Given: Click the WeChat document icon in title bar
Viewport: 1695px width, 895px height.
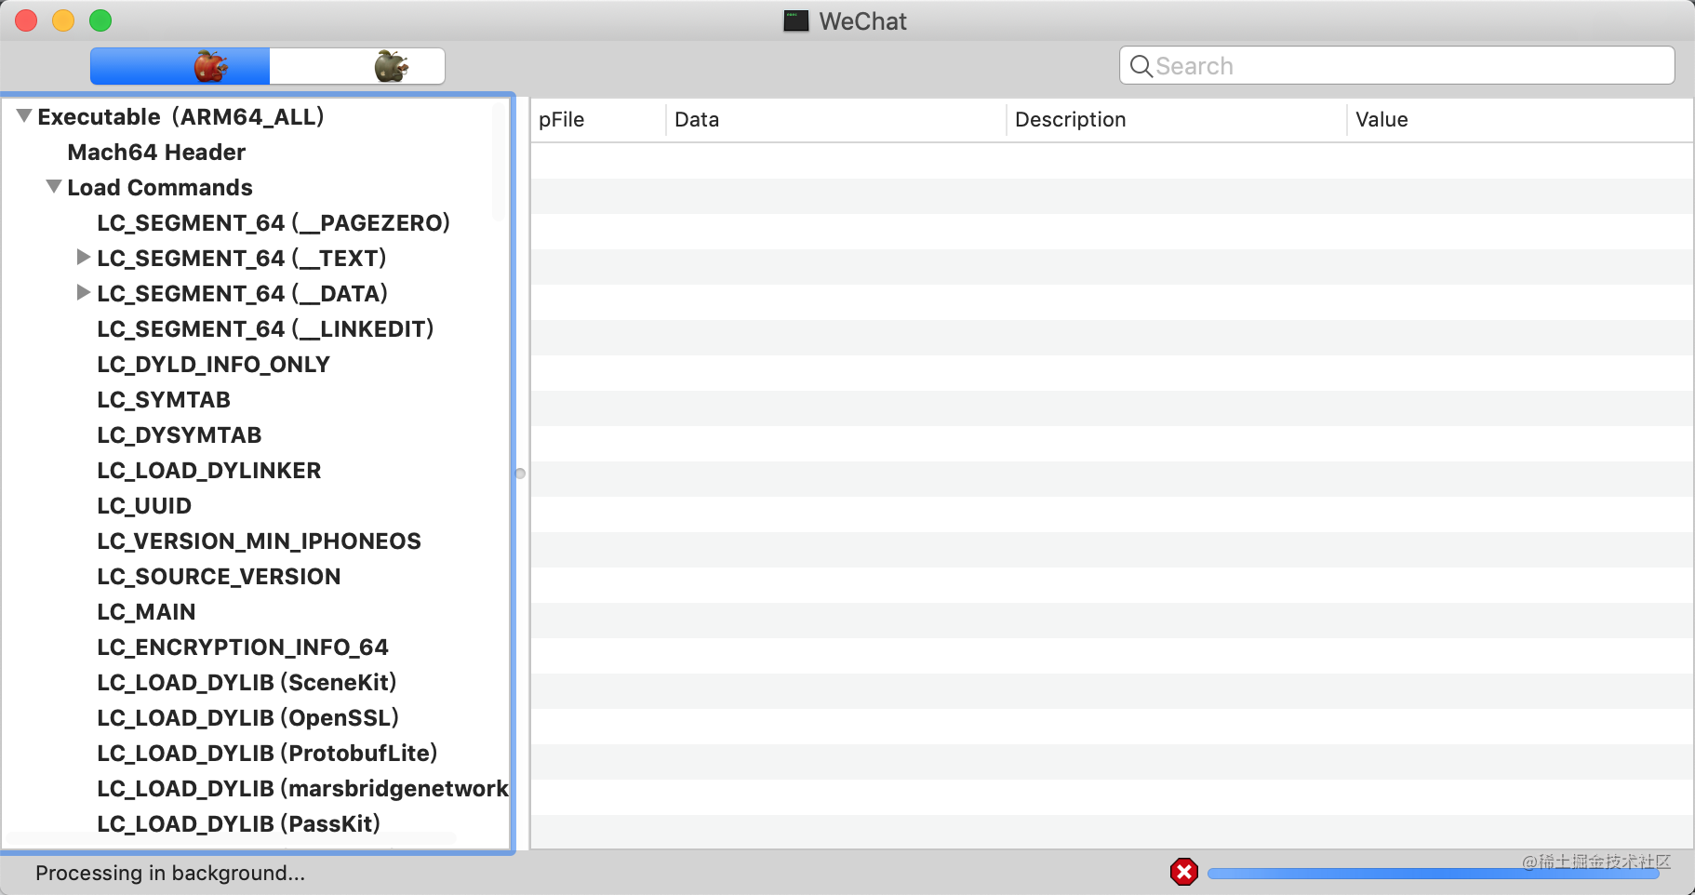Looking at the screenshot, I should (795, 20).
